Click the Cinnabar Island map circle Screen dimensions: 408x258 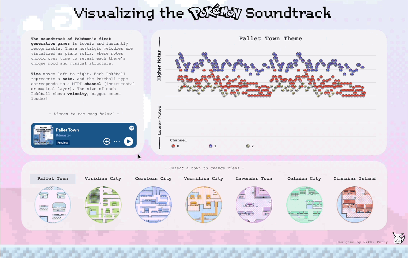(x=355, y=204)
